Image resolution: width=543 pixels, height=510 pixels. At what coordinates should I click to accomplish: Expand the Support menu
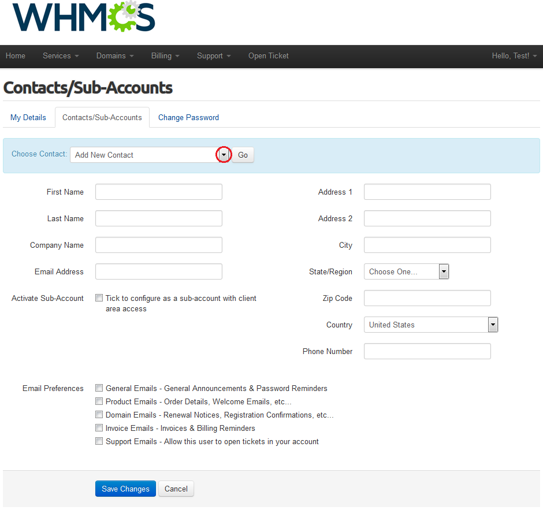pyautogui.click(x=214, y=56)
